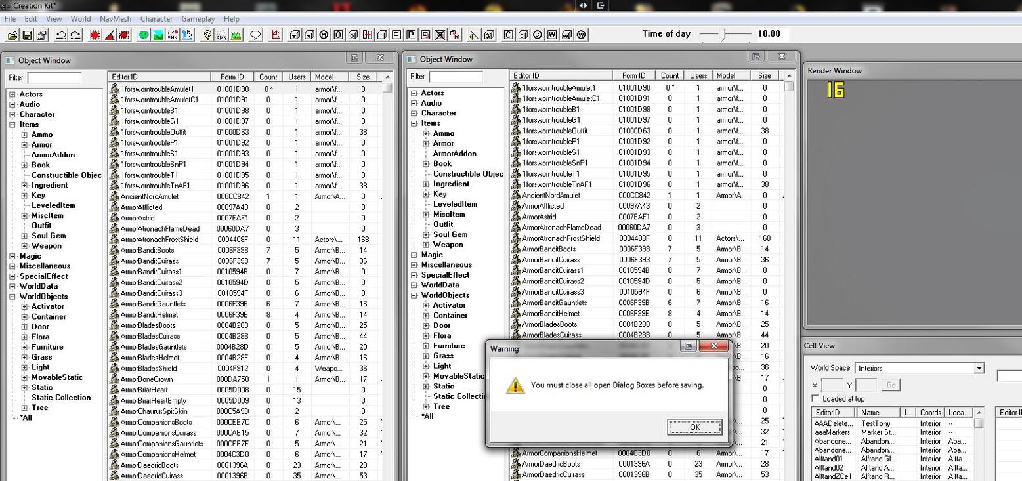The width and height of the screenshot is (1022, 481).
Task: Click the open folder icon in toolbar
Action: coord(12,35)
